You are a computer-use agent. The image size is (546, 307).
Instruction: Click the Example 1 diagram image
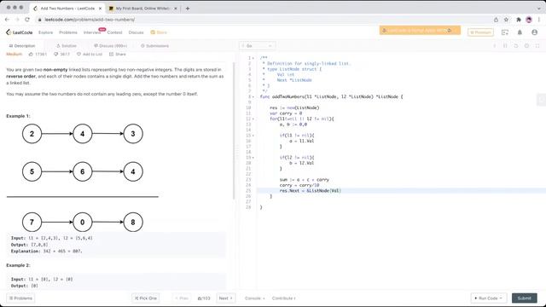click(83, 178)
